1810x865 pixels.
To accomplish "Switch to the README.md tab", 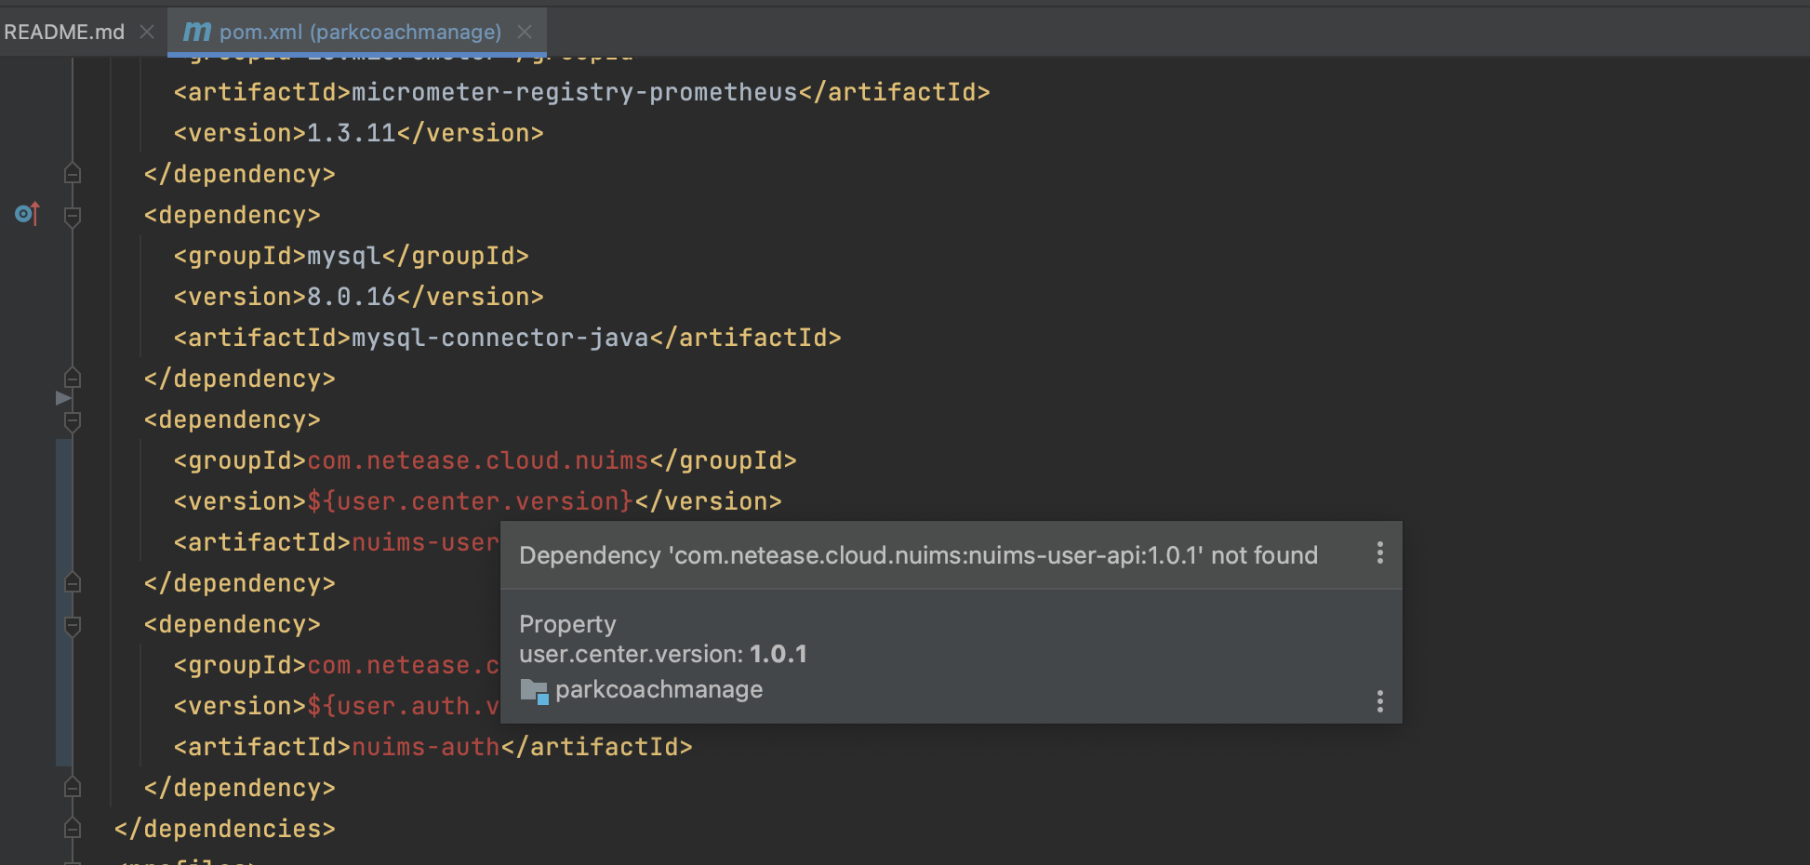I will (x=64, y=32).
